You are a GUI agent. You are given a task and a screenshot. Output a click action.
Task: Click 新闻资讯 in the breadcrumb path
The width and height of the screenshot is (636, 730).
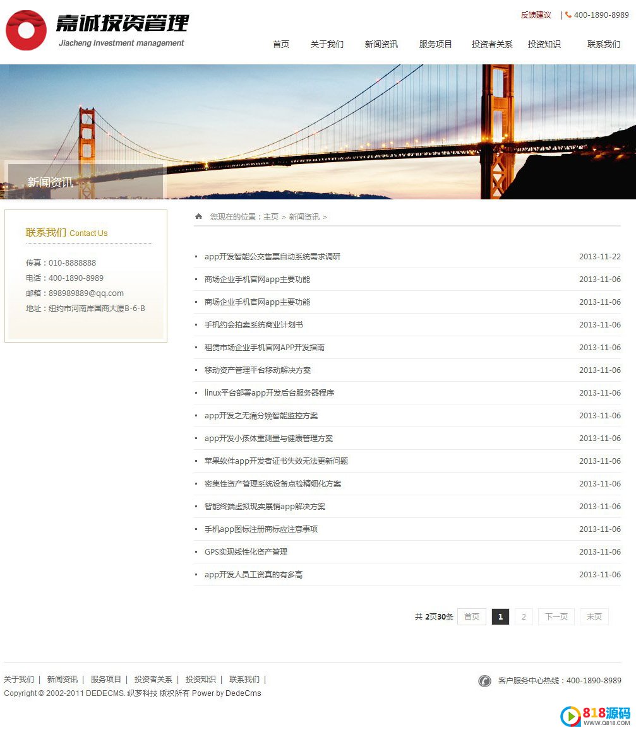point(304,217)
